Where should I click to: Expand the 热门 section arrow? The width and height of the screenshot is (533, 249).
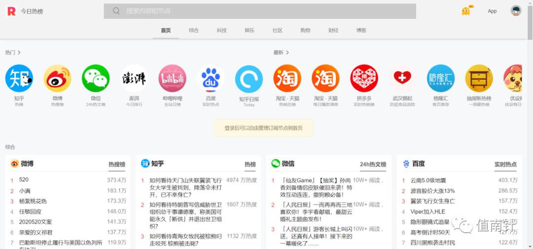[x=19, y=53]
